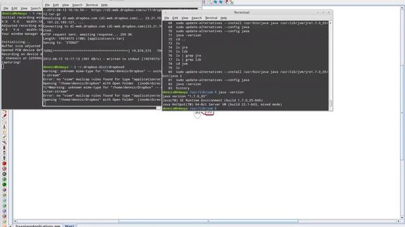Click right arrow of Freeplane horizontal scrollbar
Viewport: 405px width, 227px height.
398,221
